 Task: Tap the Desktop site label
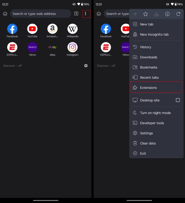[x=150, y=100]
